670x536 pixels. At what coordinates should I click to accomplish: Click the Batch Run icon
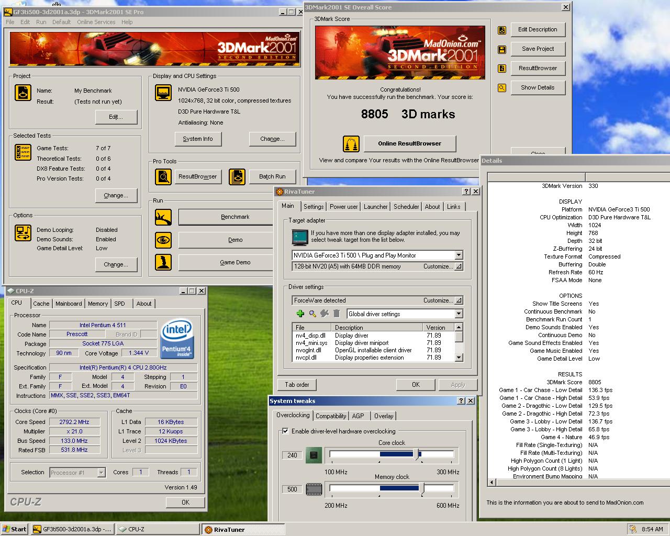[x=237, y=177]
